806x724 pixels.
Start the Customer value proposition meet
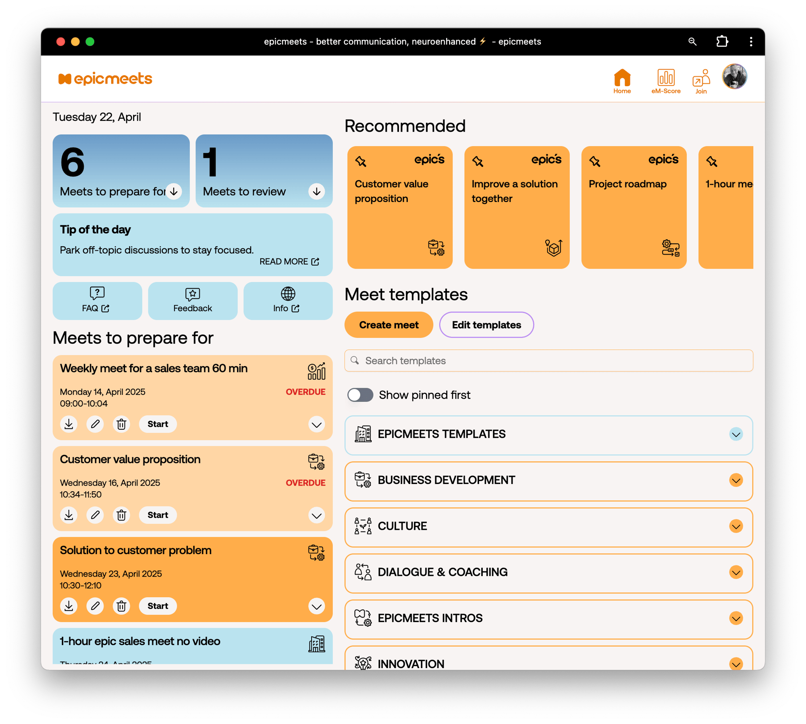158,515
